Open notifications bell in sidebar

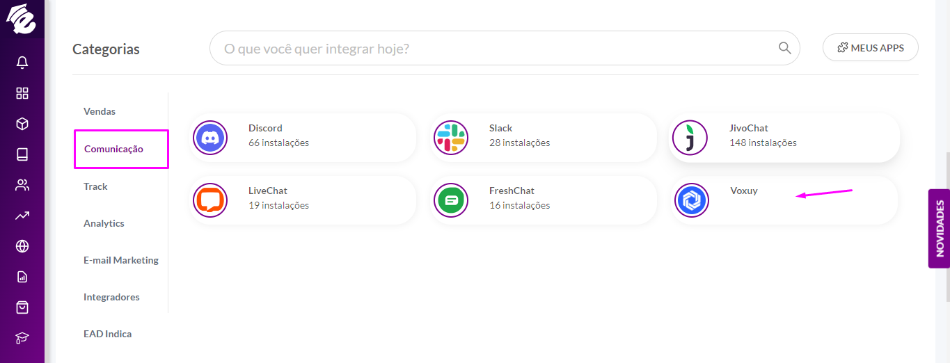22,63
